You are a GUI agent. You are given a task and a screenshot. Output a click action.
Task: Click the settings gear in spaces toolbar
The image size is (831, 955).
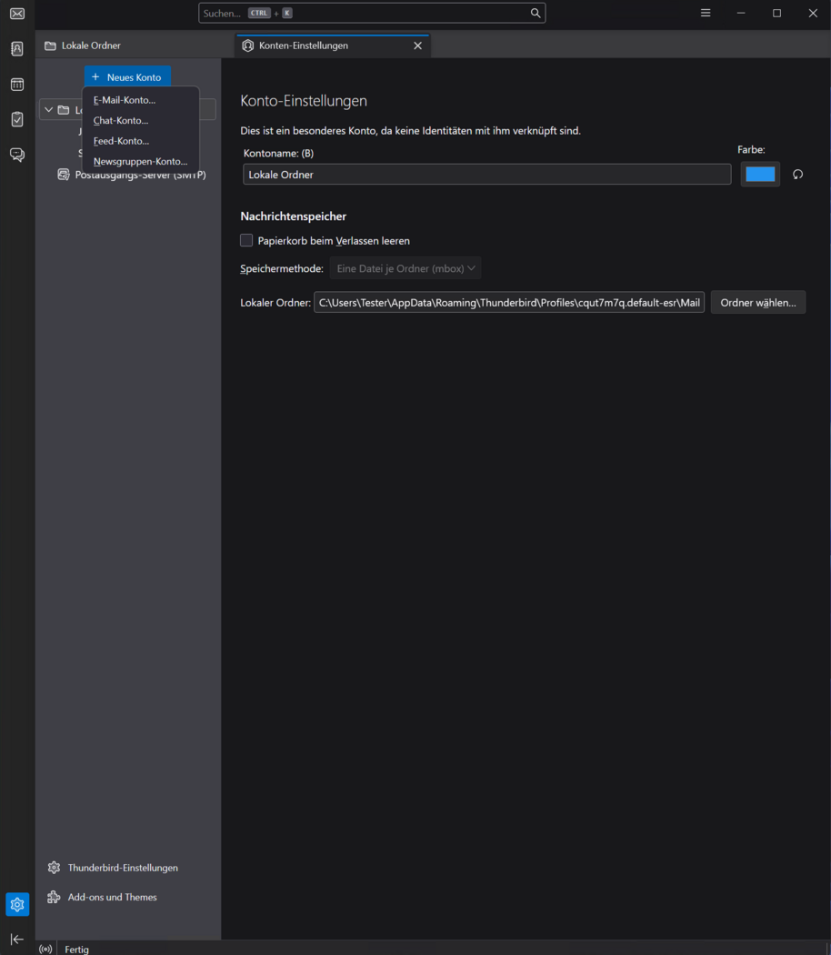17,904
